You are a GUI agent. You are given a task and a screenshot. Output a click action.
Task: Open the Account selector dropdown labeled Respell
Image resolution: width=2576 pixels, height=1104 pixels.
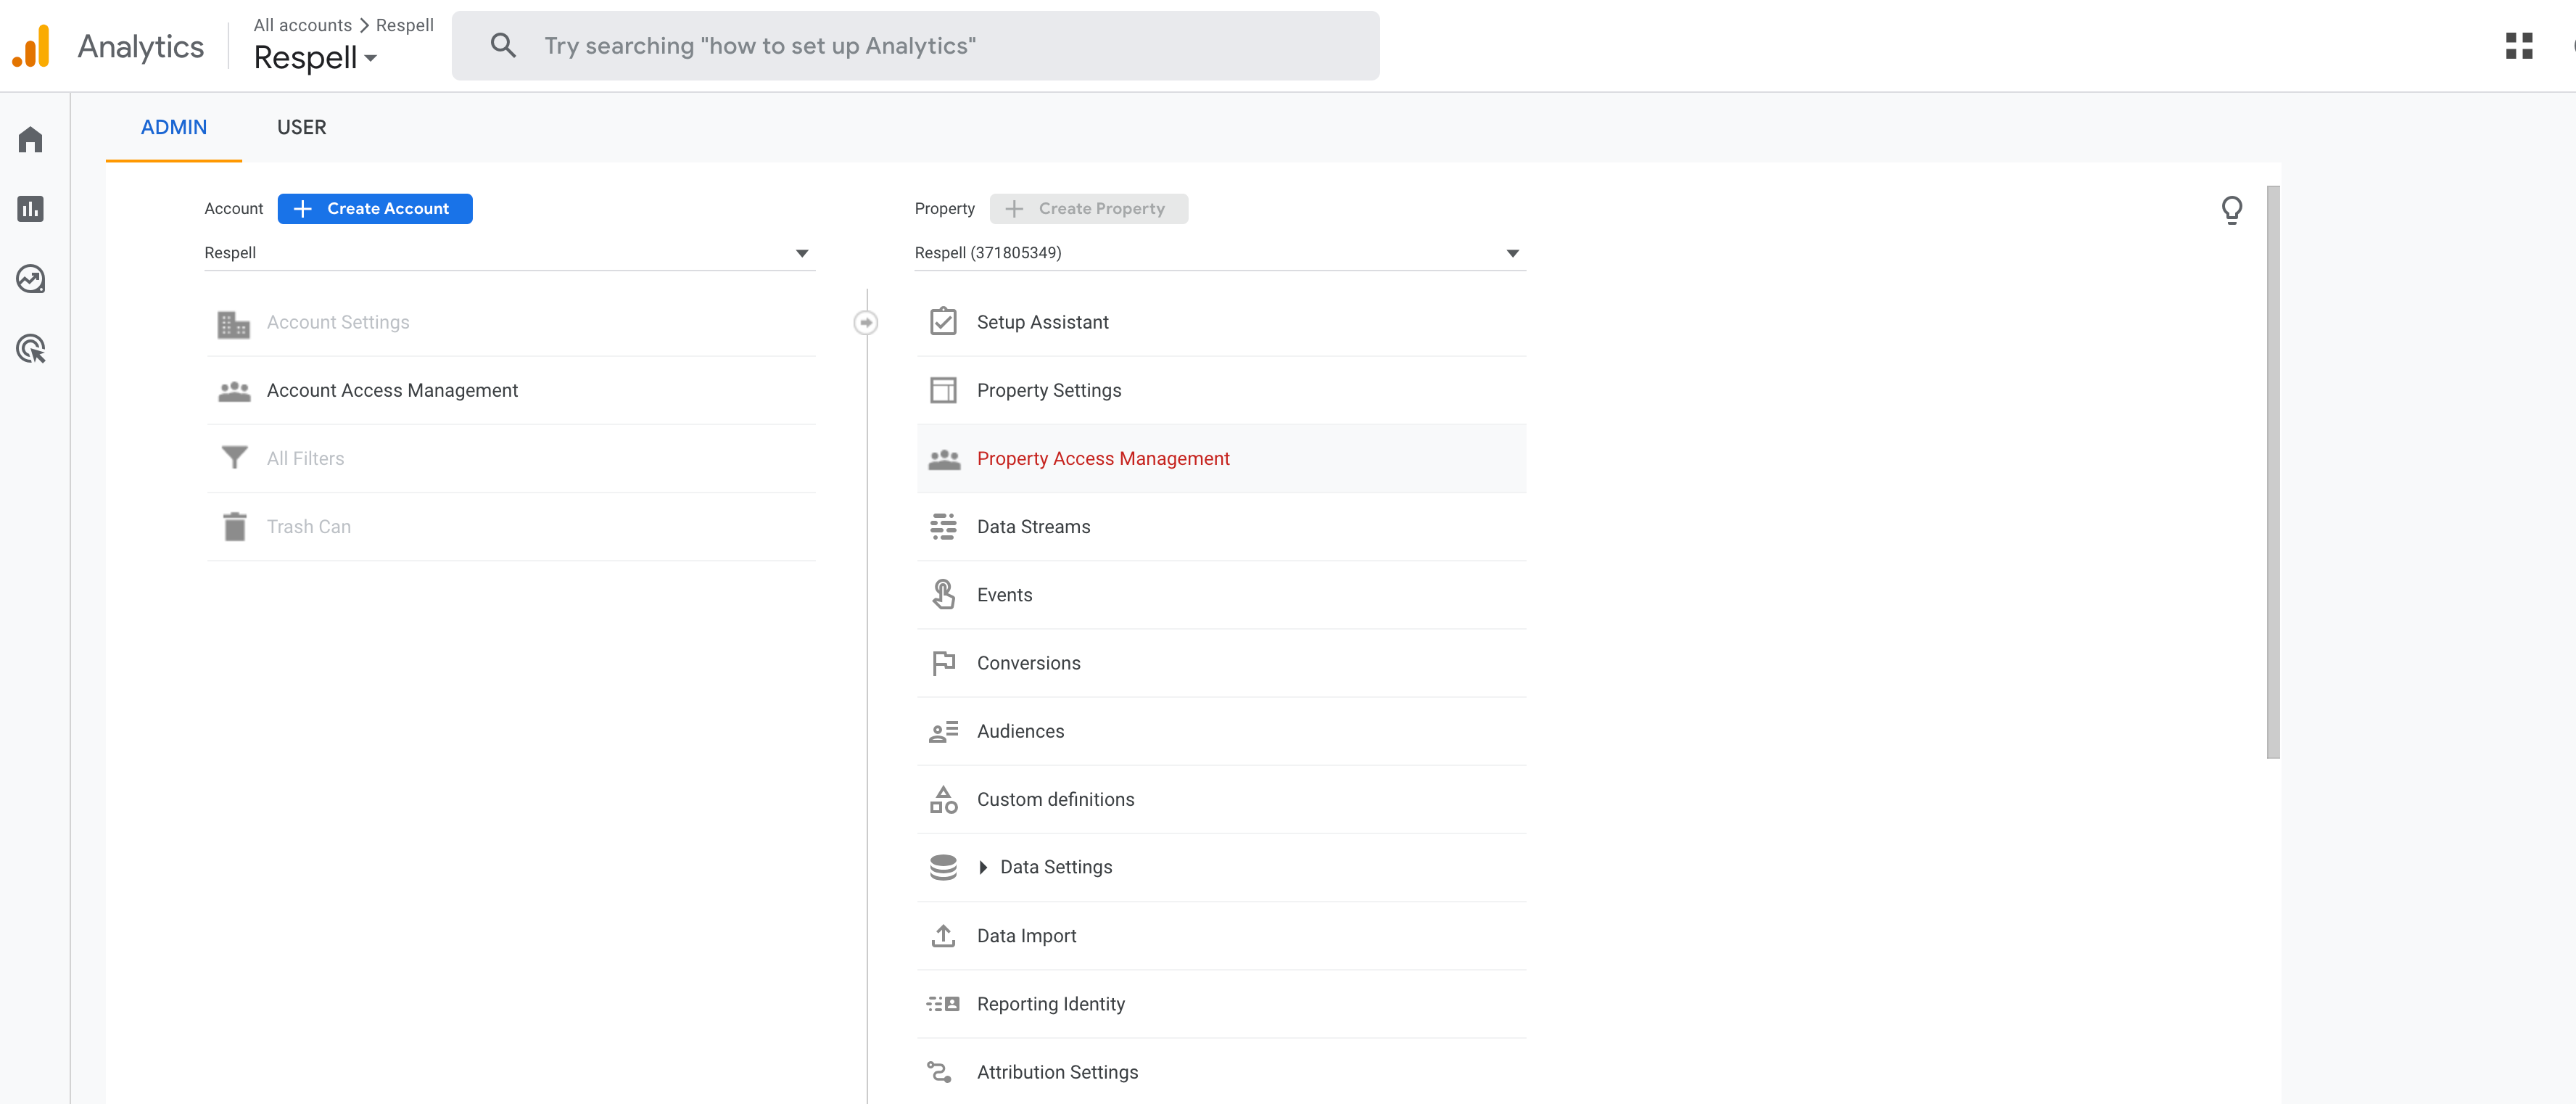click(x=509, y=253)
